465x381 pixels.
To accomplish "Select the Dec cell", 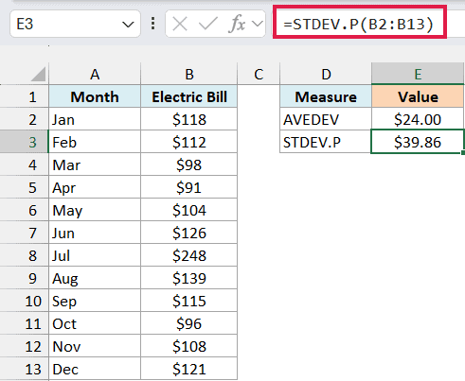I will point(95,369).
